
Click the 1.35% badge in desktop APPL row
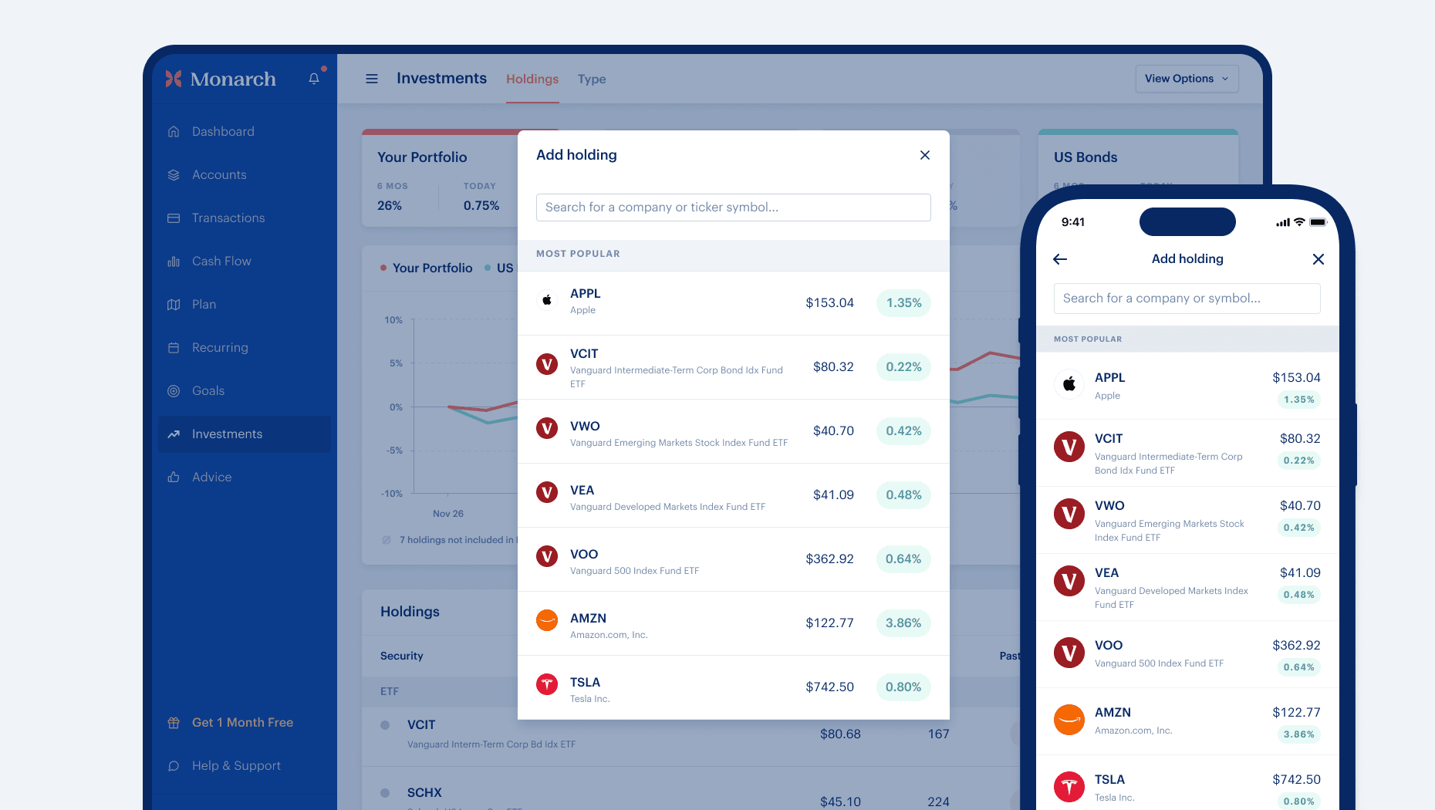click(x=903, y=303)
